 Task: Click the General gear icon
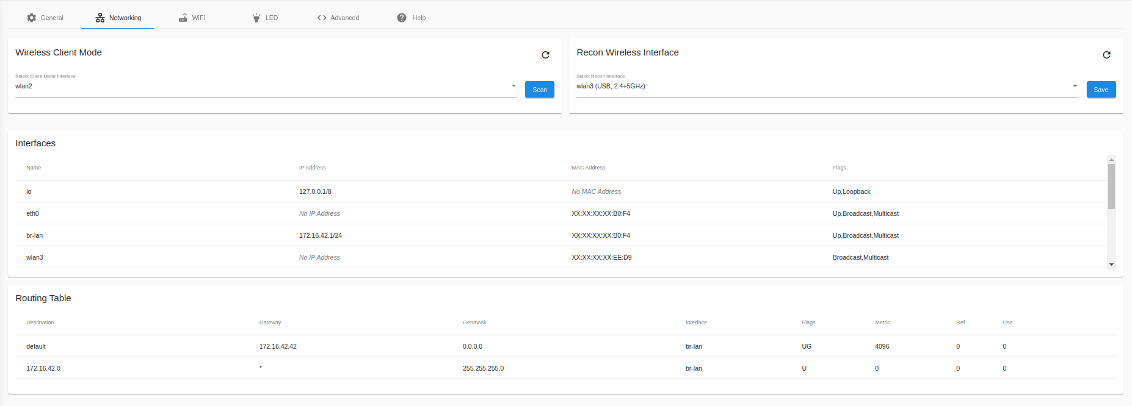pyautogui.click(x=32, y=18)
